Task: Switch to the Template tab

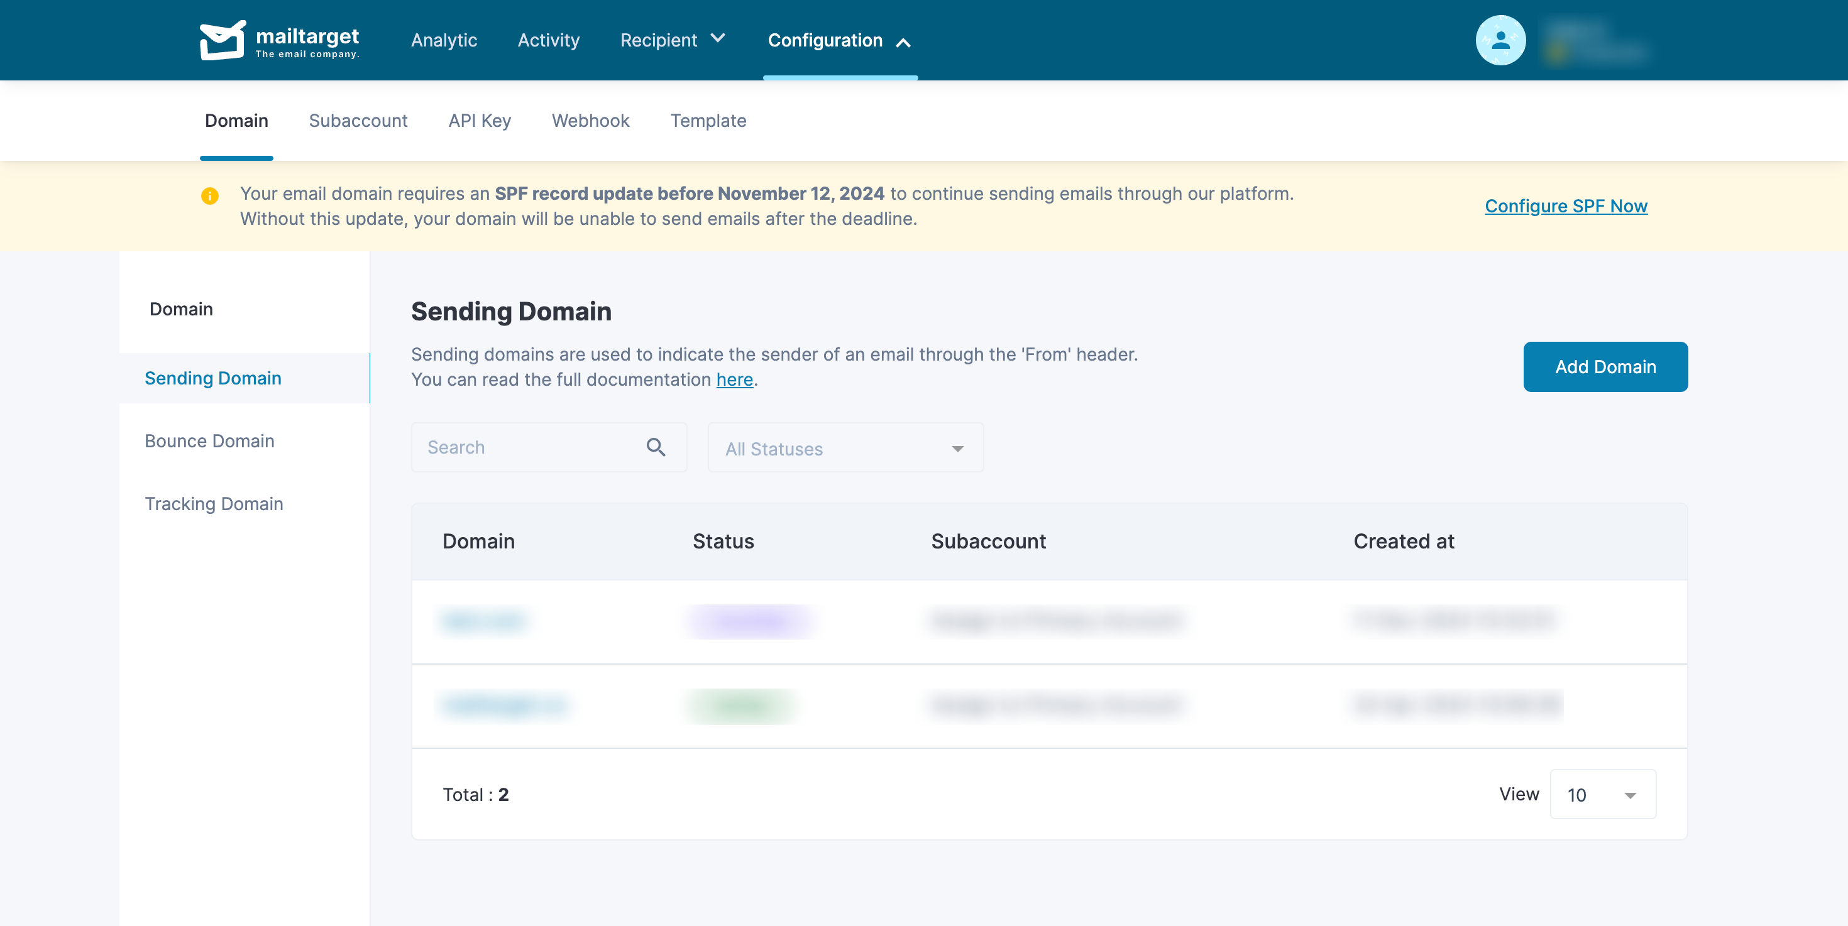Action: (708, 121)
